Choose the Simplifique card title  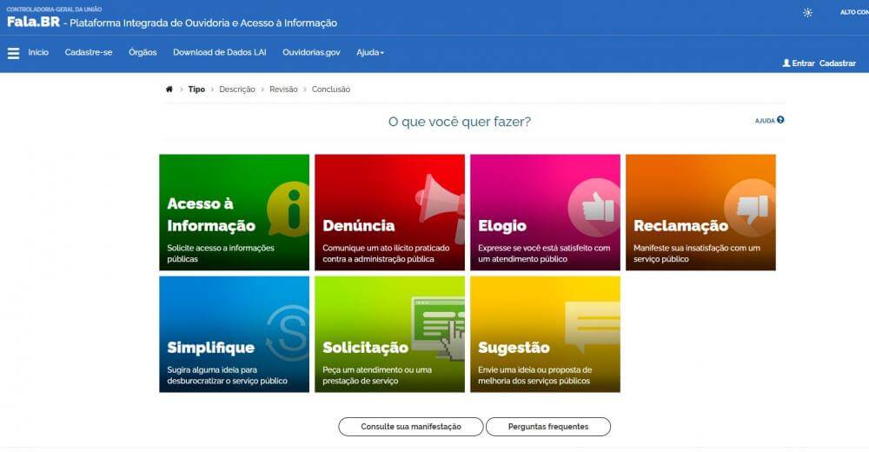(x=210, y=348)
